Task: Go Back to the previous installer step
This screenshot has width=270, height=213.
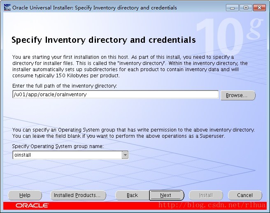Action: pyautogui.click(x=132, y=195)
